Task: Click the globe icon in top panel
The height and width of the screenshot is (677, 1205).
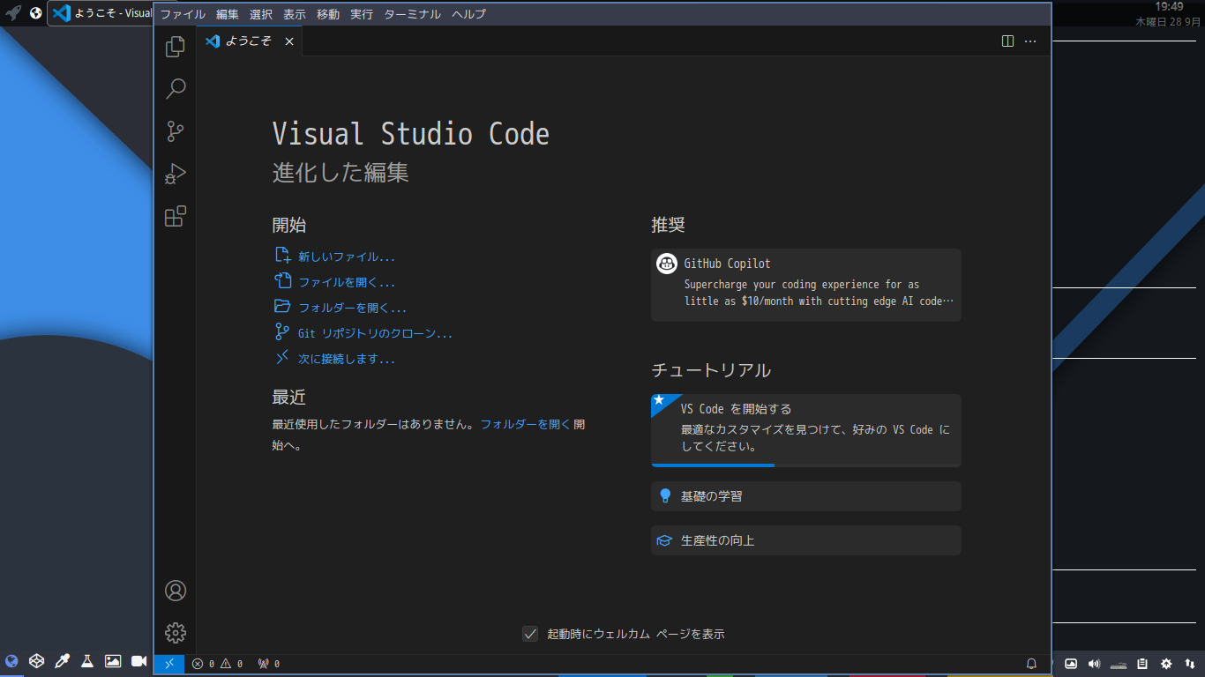Action: pyautogui.click(x=35, y=13)
